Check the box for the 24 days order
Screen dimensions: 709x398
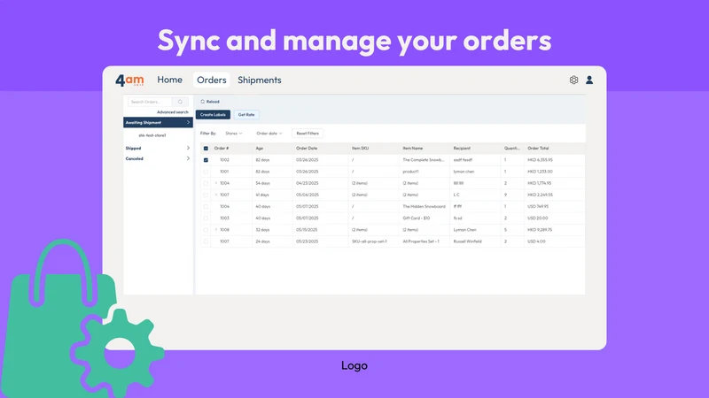click(x=206, y=241)
